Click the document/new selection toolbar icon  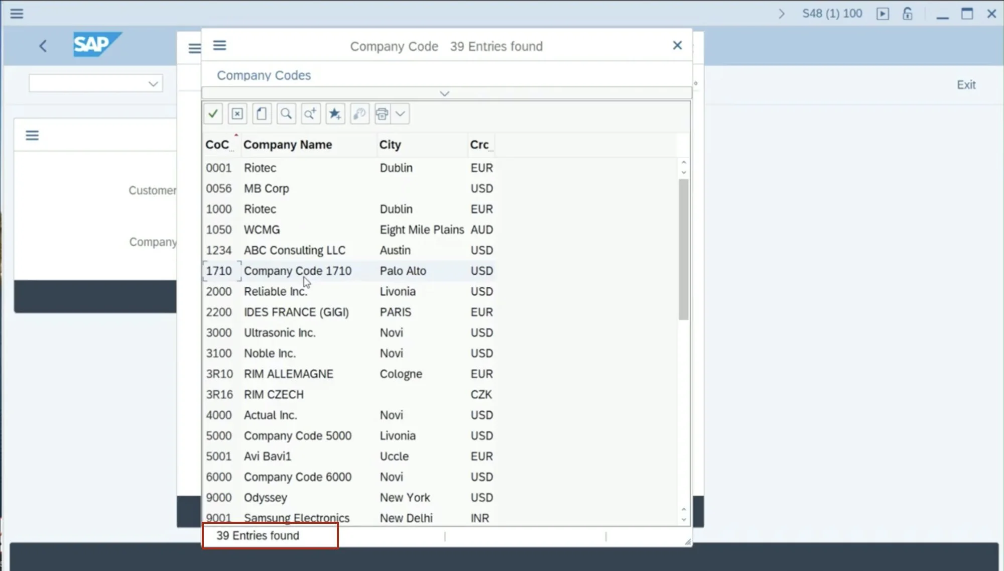[262, 114]
